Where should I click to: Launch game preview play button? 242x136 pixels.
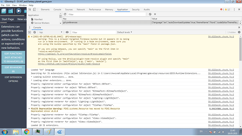[19, 11]
